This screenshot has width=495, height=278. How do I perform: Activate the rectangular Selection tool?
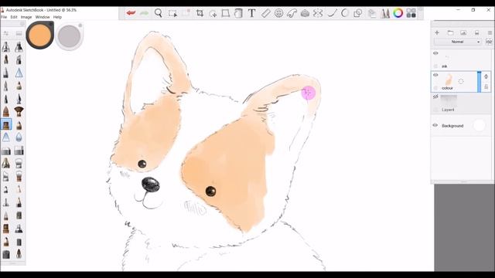tap(172, 13)
